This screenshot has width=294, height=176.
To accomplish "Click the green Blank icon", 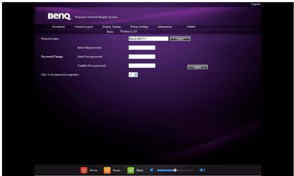I will tap(131, 170).
